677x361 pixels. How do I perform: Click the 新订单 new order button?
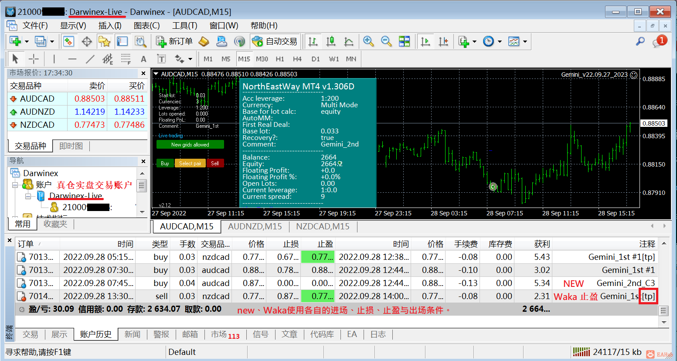click(x=174, y=41)
